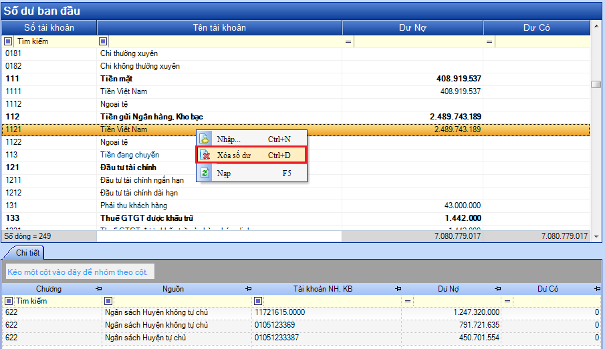
Task: Select row 0181 Chi thường xuyên
Action: point(295,53)
